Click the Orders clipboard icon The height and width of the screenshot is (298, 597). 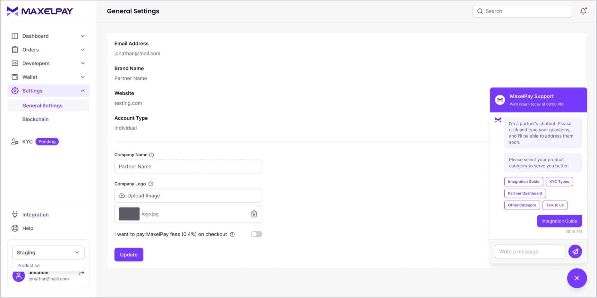[x=15, y=50]
